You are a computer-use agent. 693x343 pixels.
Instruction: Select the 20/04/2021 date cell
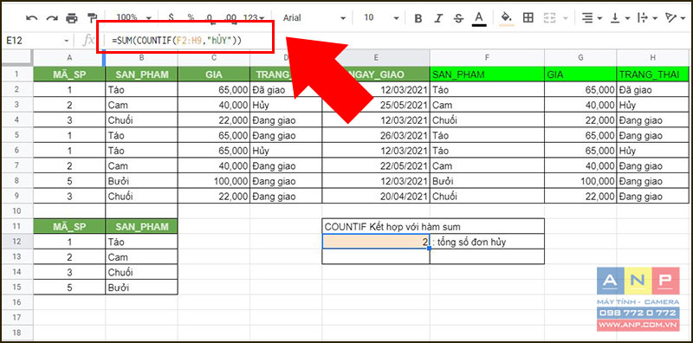point(376,197)
